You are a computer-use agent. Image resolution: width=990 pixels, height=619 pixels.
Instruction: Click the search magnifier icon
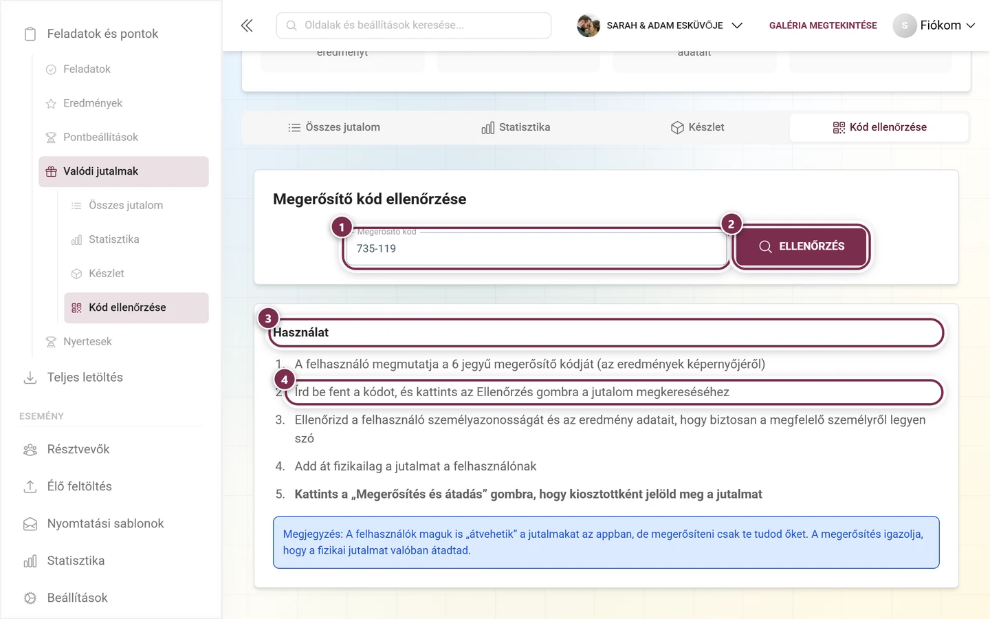(291, 25)
